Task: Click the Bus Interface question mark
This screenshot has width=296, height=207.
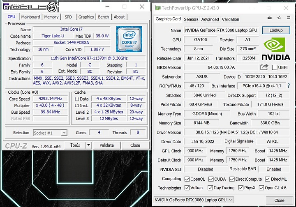Action: [x=289, y=86]
